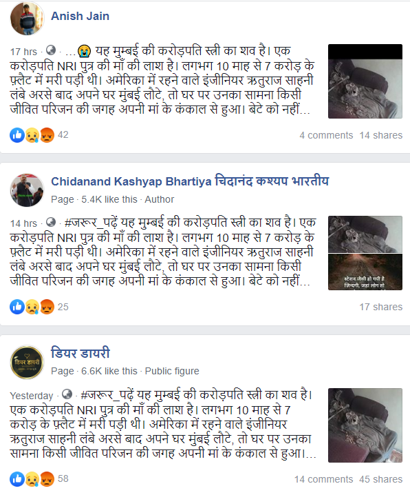Click the globe privacy icon on Anish Jain's post
This screenshot has width=410, height=495.
point(51,50)
